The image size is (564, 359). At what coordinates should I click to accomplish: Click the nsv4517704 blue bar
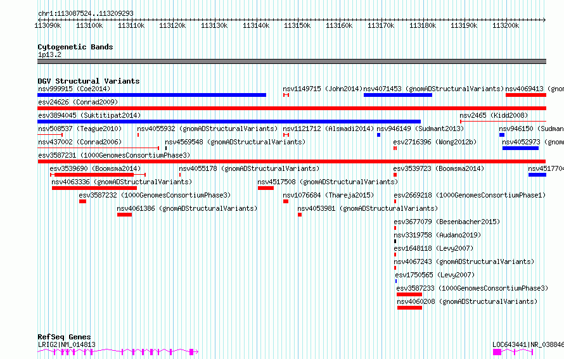(x=537, y=175)
